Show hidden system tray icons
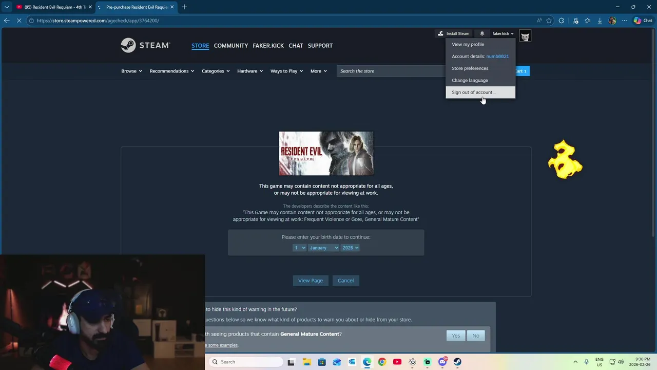657x370 pixels. (x=575, y=362)
